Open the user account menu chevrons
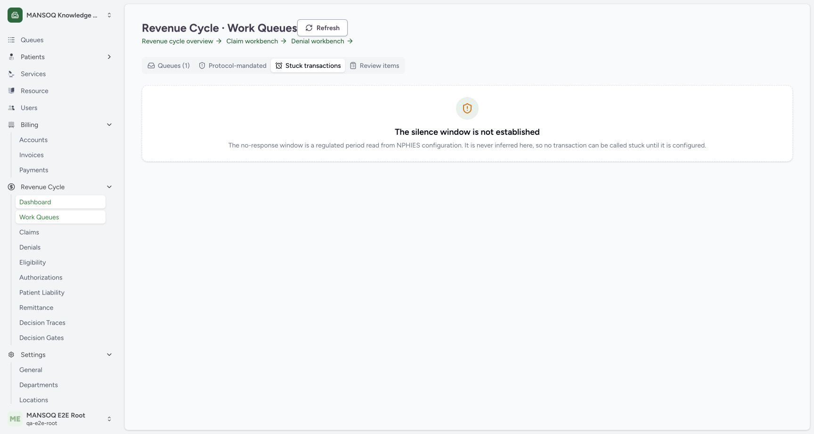Image resolution: width=814 pixels, height=434 pixels. click(109, 419)
